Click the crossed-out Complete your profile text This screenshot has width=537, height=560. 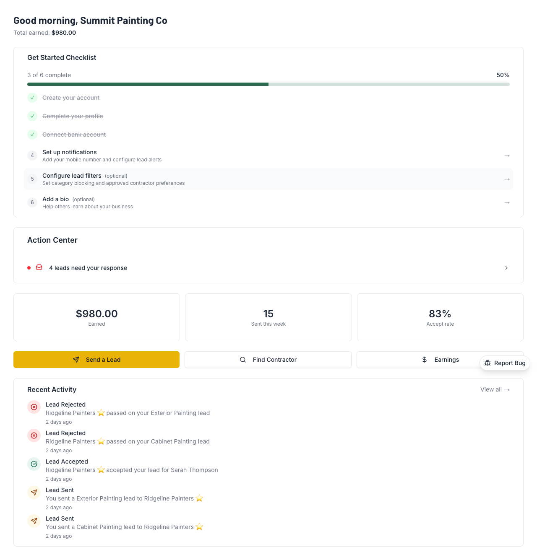click(x=73, y=116)
